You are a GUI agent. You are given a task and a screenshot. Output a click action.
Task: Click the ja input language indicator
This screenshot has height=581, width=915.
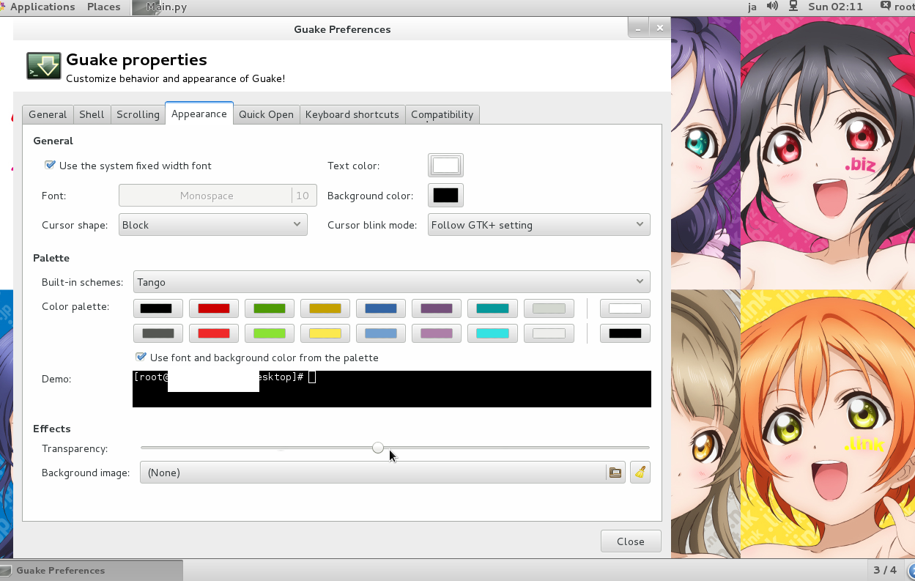(752, 7)
